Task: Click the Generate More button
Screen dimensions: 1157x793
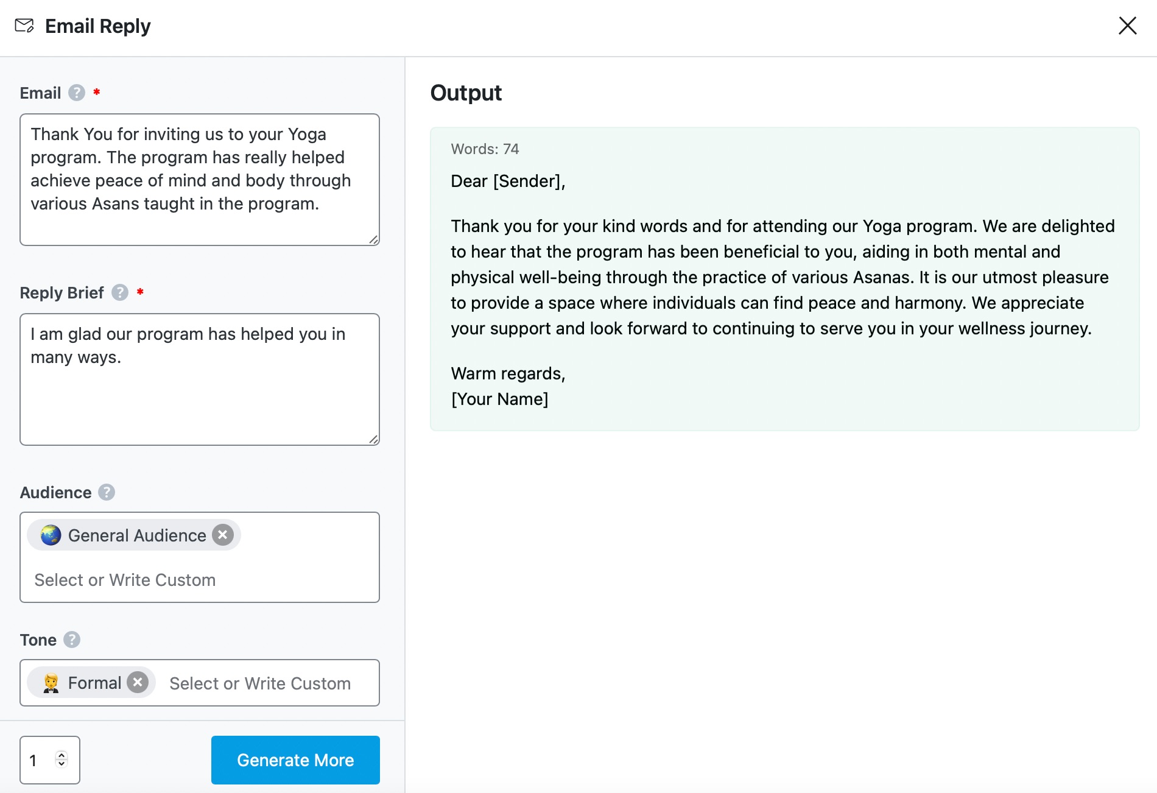Action: point(295,760)
